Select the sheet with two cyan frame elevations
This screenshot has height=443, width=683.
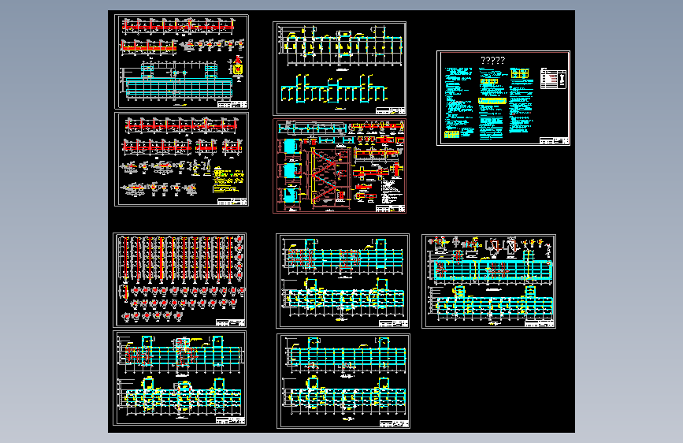pos(340,69)
